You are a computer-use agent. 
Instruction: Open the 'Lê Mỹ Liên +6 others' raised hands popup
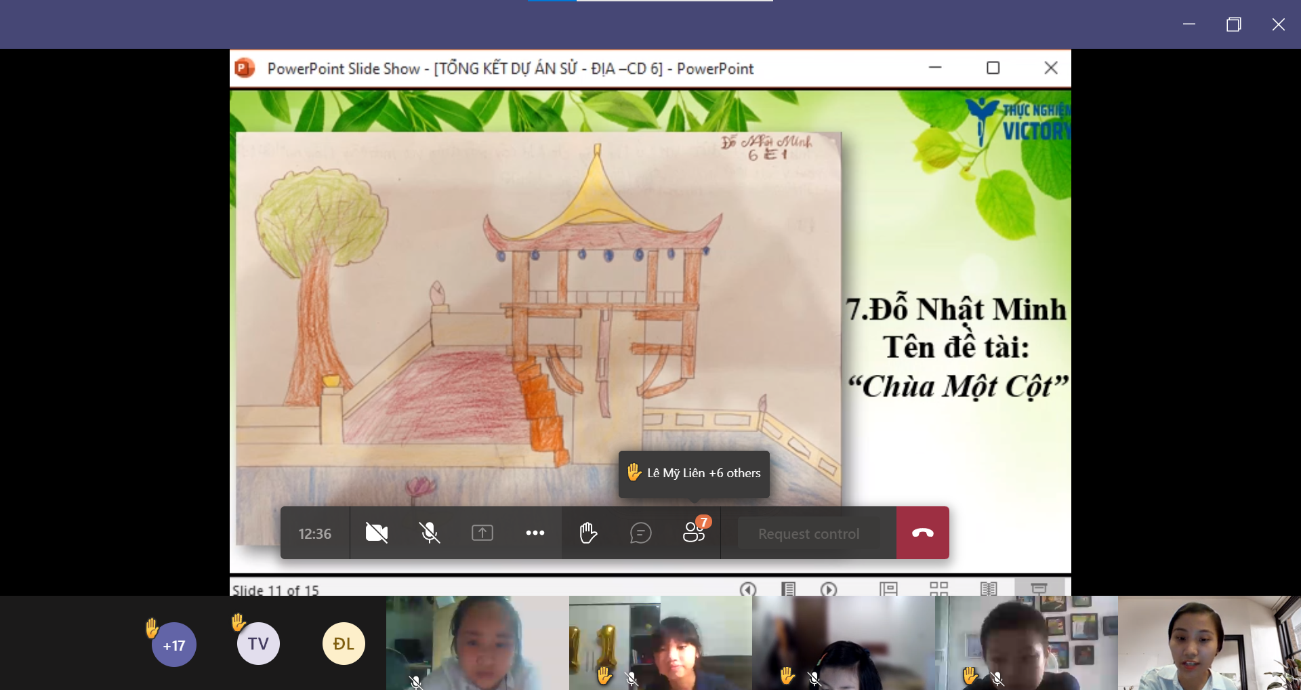[694, 474]
